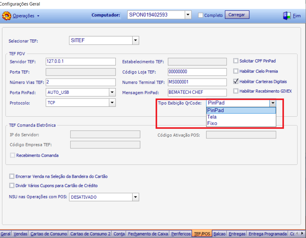Viewport: 306px width, 238px height.
Task: Open the Operações menu
Action: pyautogui.click(x=23, y=16)
